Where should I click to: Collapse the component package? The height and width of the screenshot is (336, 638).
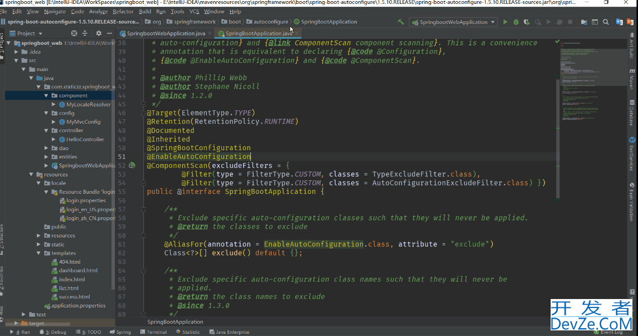[46, 96]
